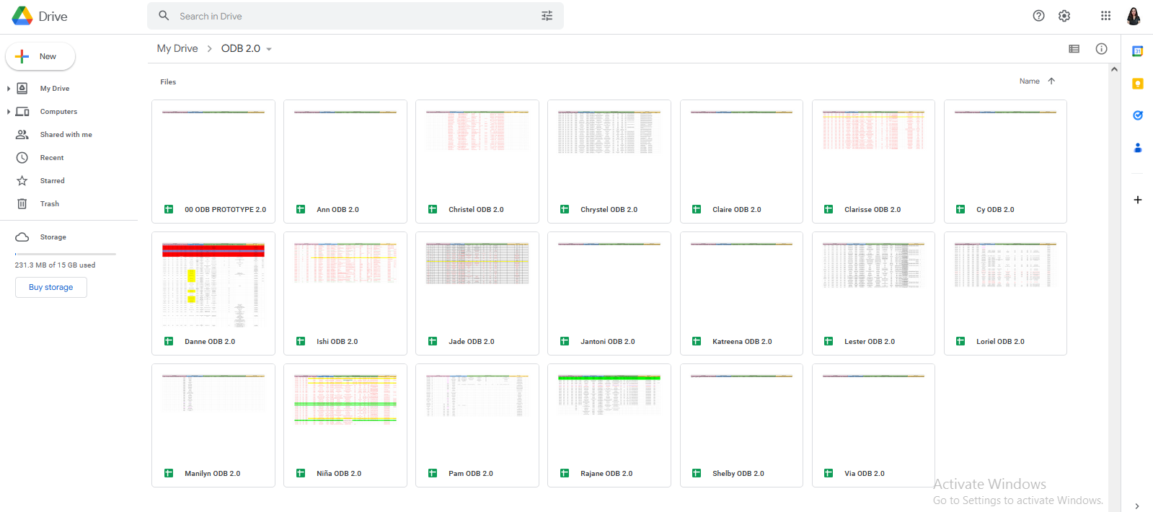Viewport: 1153px width, 512px height.
Task: Click the Sheets icon of Via ODB 2.0
Action: point(829,474)
